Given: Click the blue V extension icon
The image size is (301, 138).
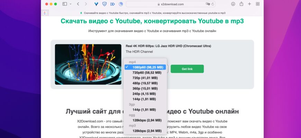Looking at the screenshot, I should pos(96,4).
